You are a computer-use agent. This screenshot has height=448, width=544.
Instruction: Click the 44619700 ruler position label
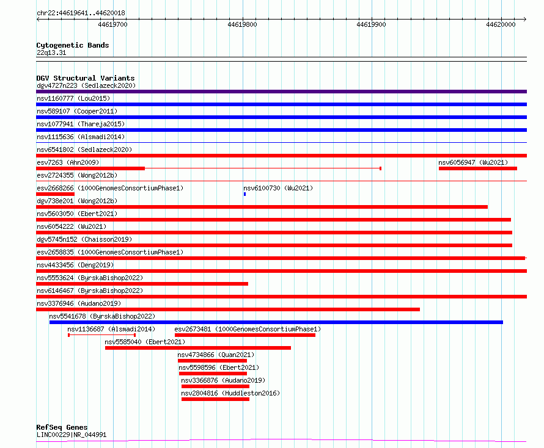click(x=112, y=24)
